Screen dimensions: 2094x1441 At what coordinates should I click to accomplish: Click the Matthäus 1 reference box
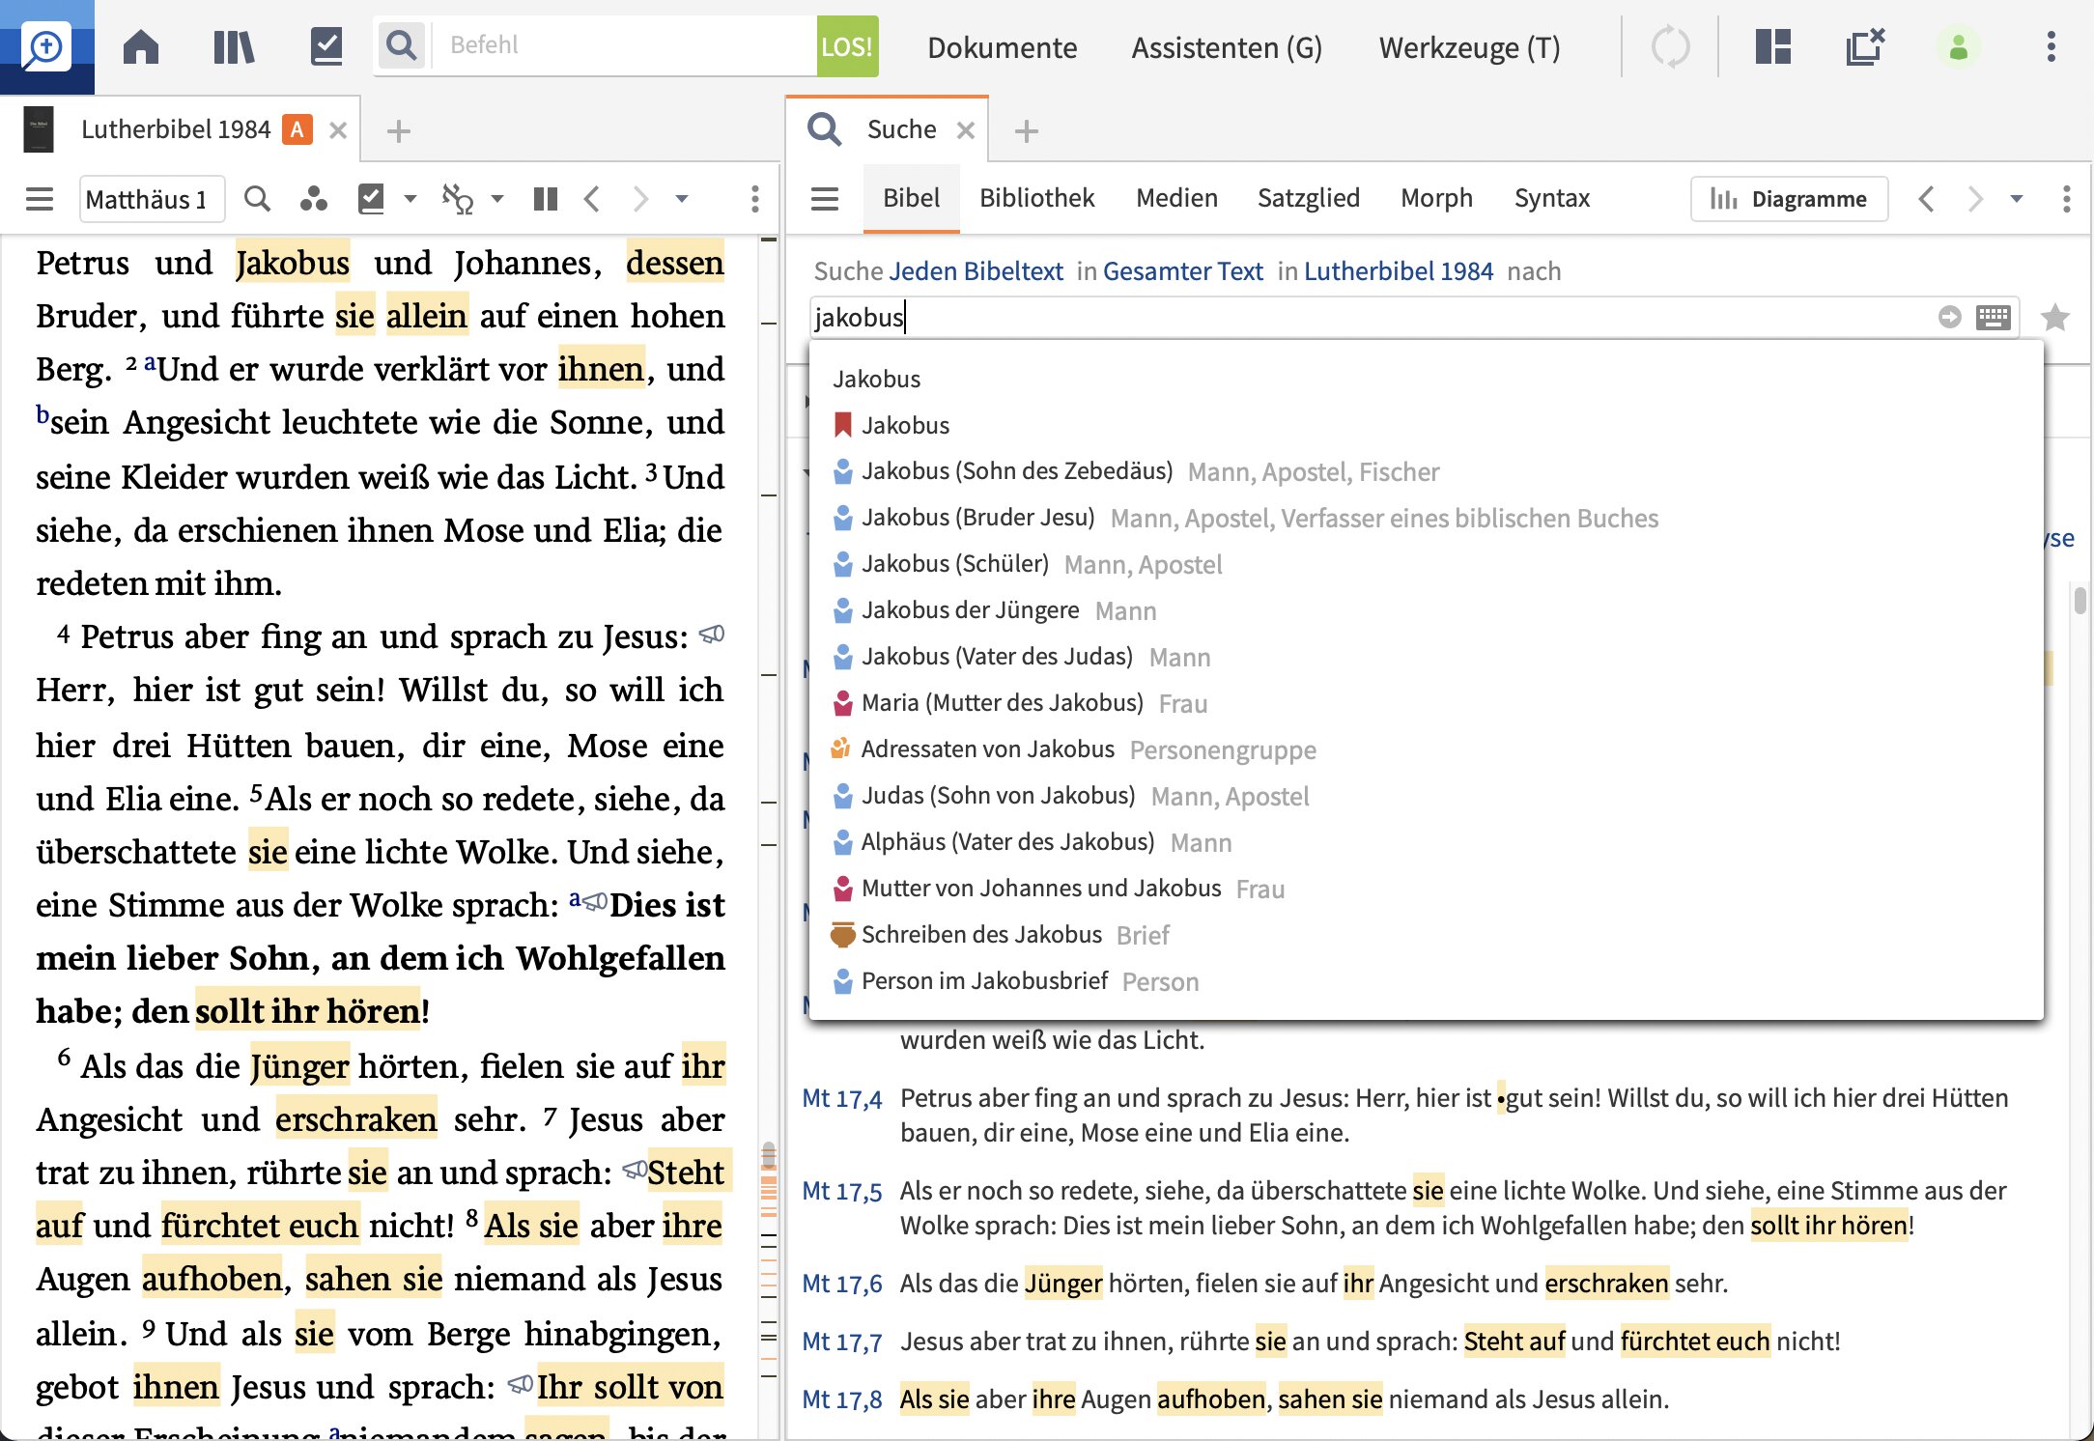(152, 199)
